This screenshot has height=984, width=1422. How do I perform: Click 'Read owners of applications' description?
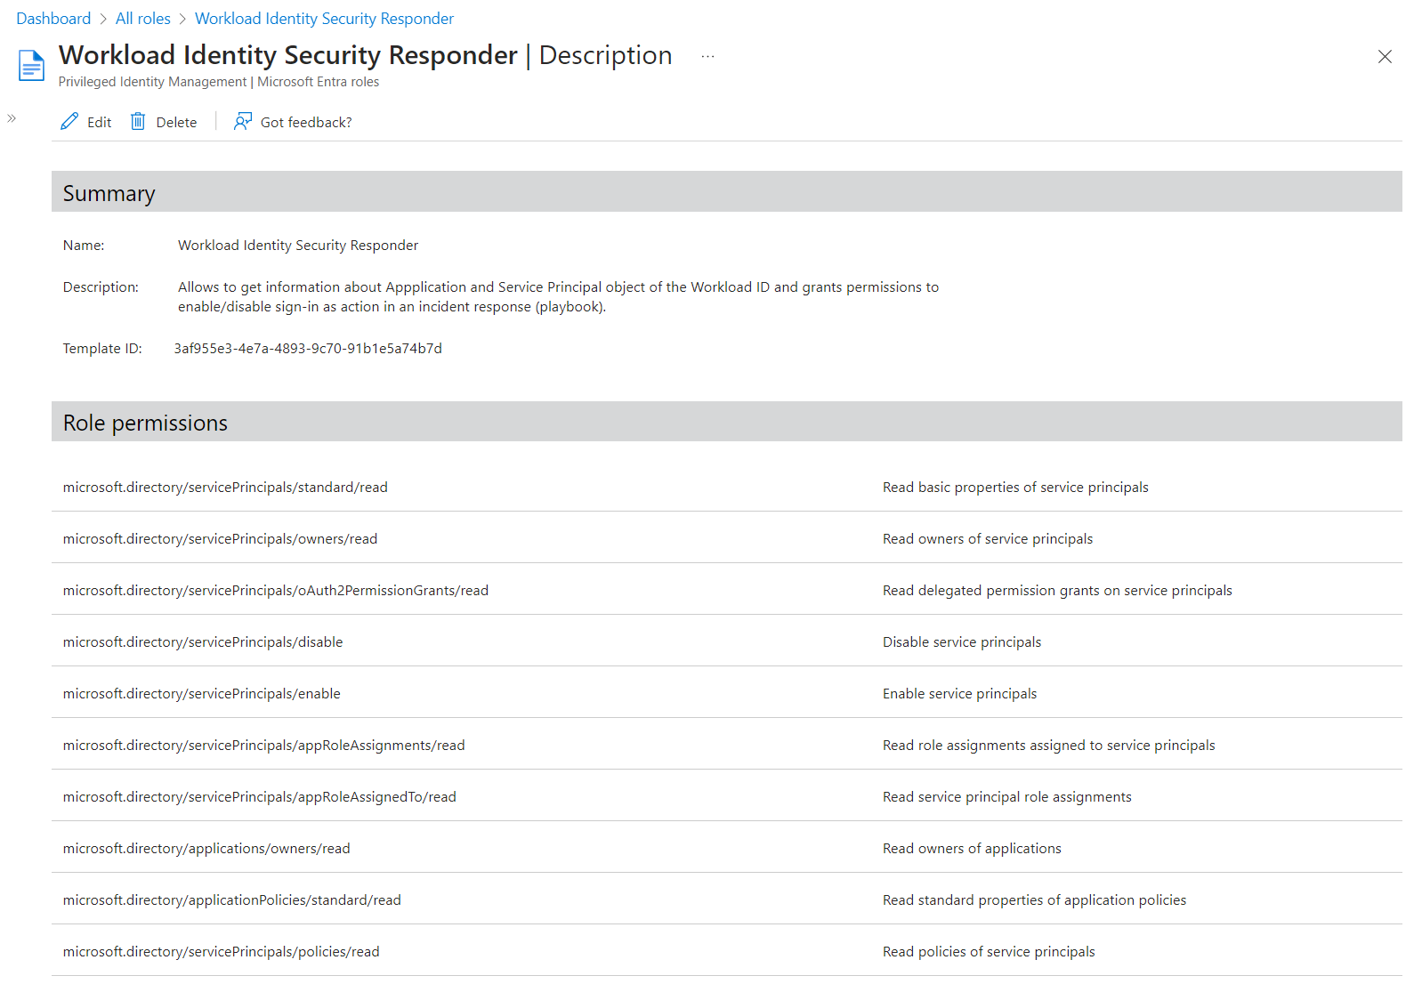(972, 849)
